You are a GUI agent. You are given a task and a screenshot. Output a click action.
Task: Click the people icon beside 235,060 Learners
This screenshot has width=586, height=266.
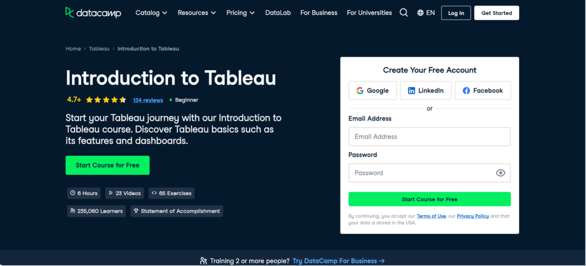click(73, 211)
